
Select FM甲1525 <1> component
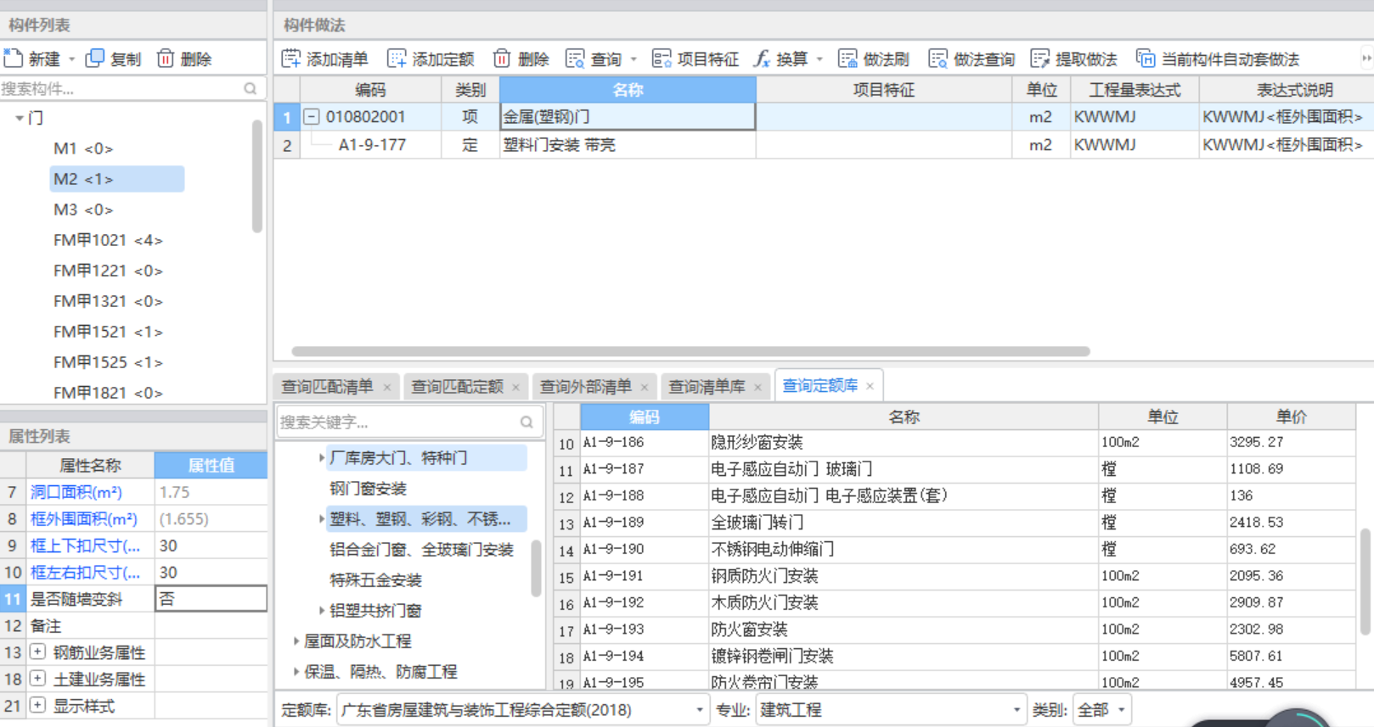click(108, 362)
